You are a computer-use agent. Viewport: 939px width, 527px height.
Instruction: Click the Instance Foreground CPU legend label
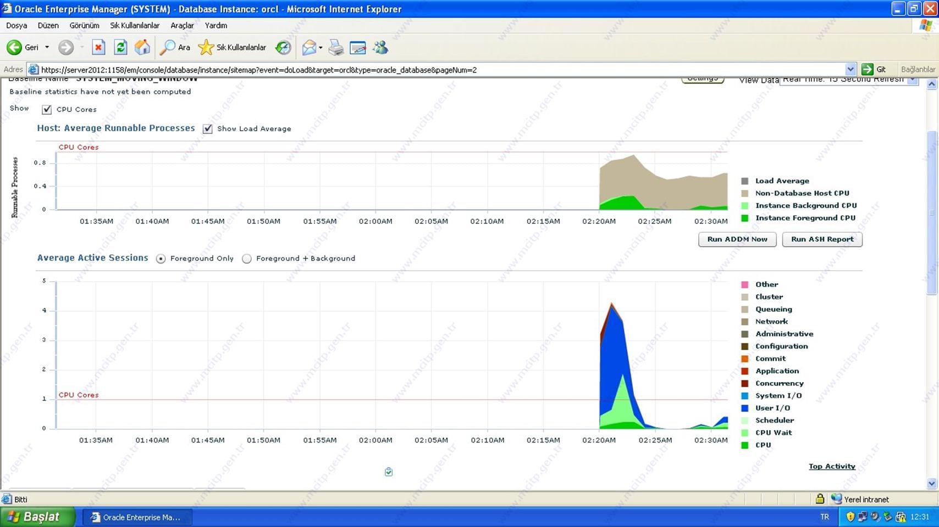(x=805, y=218)
